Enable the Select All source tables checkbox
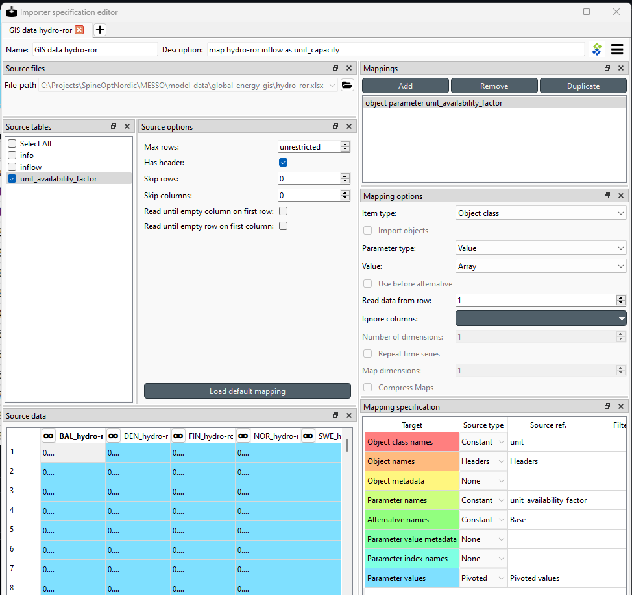Image resolution: width=632 pixels, height=595 pixels. (x=12, y=143)
